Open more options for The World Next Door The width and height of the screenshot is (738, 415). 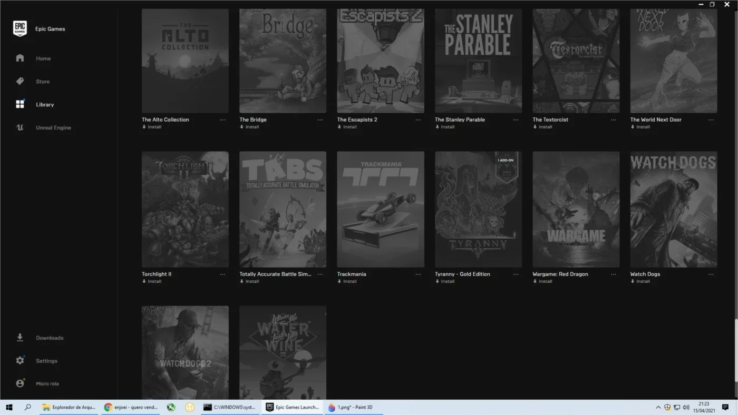(x=711, y=120)
